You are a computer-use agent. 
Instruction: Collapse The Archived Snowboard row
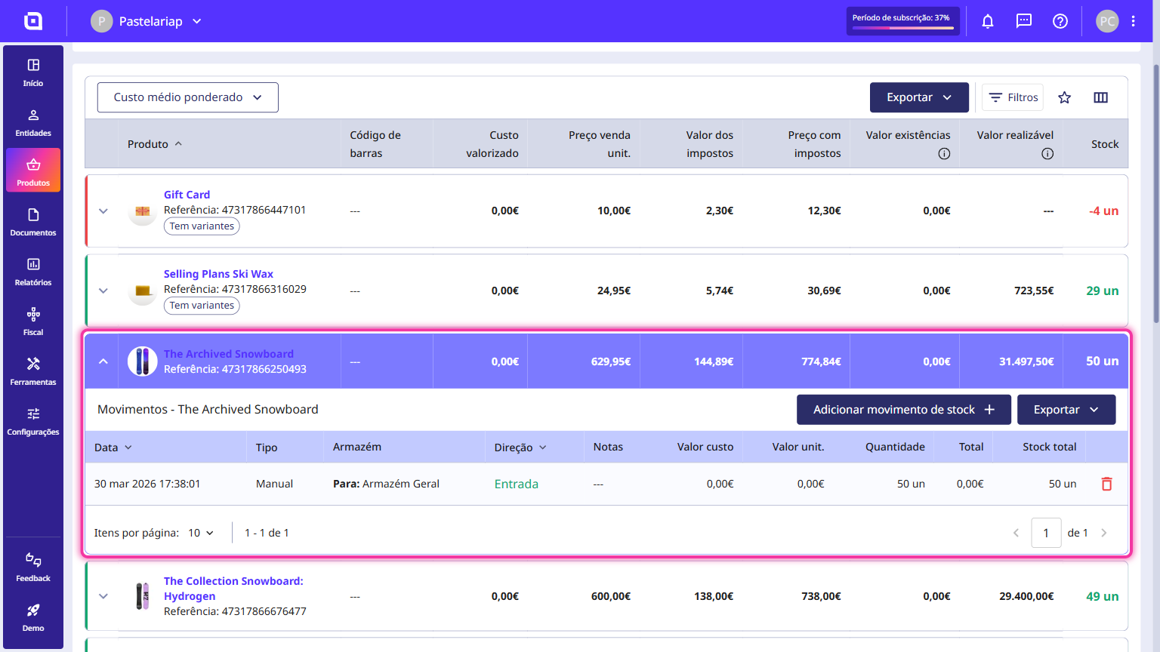[103, 361]
